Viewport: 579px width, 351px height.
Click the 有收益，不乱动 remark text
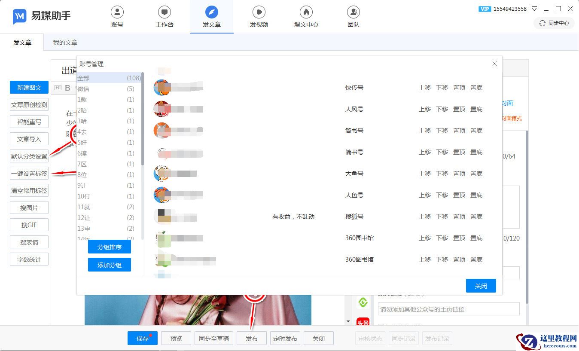point(293,217)
